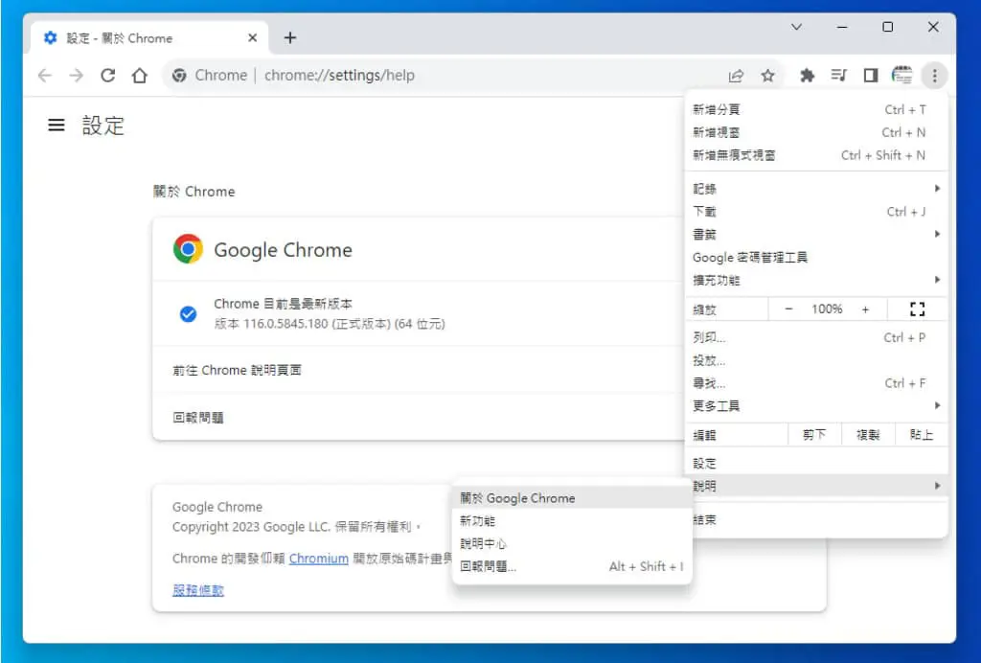The height and width of the screenshot is (663, 981).
Task: Decrease zoom with the minus button
Action: [x=789, y=309]
